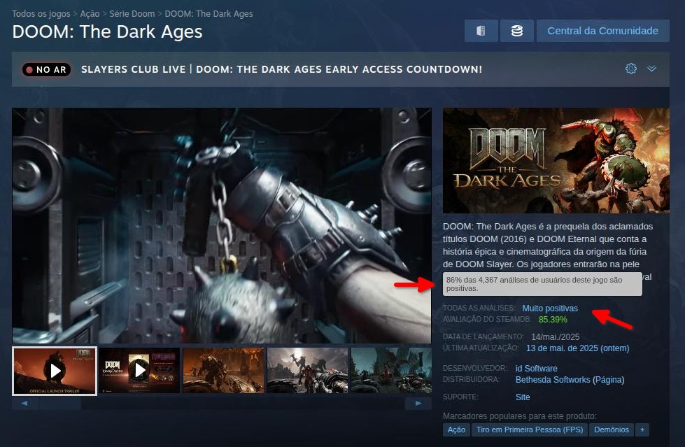This screenshot has height=447, width=685.
Task: Click the DOOM The Dark Ages header image
Action: point(556,160)
